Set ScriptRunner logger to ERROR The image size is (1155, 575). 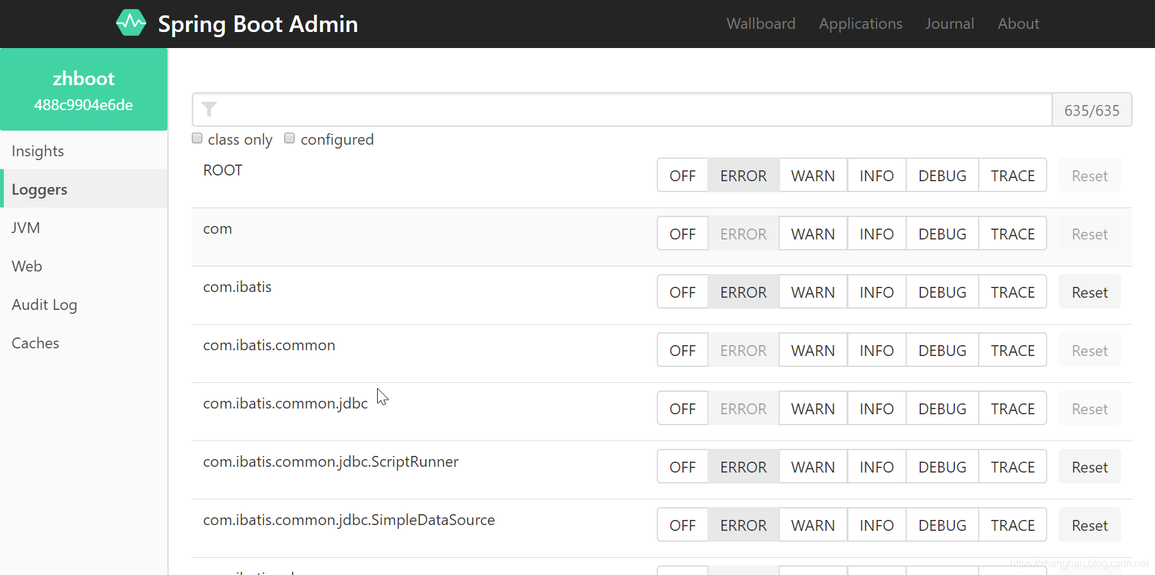click(743, 467)
